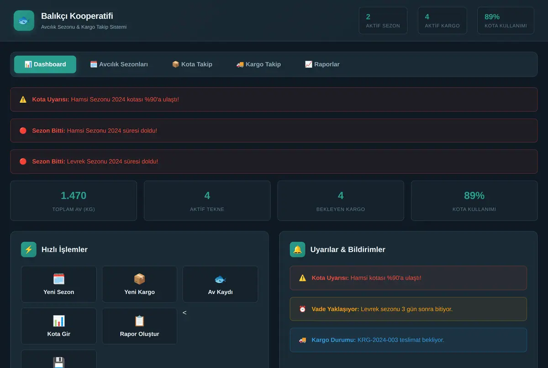Open the Avcılık Sezonları tab
The height and width of the screenshot is (368, 548).
click(119, 64)
